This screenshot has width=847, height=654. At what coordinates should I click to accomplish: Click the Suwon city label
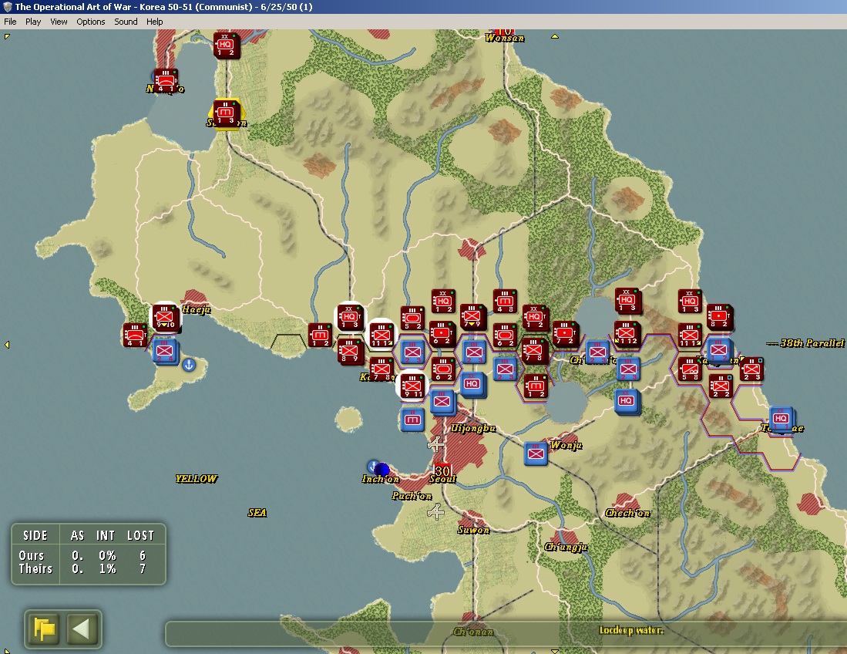(x=474, y=530)
